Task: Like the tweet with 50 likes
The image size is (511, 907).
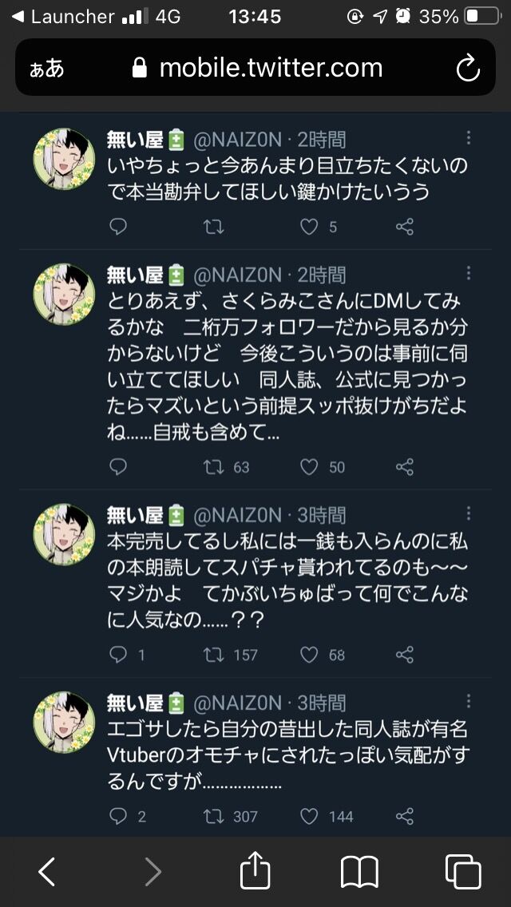Action: click(309, 467)
